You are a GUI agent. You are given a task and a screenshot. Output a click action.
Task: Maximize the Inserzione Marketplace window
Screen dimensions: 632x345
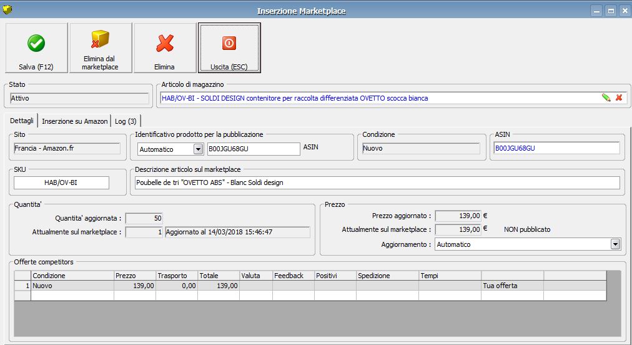point(611,11)
